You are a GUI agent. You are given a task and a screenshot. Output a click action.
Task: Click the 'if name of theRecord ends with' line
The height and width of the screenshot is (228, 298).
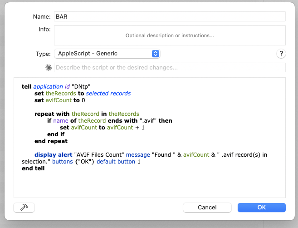(109, 121)
